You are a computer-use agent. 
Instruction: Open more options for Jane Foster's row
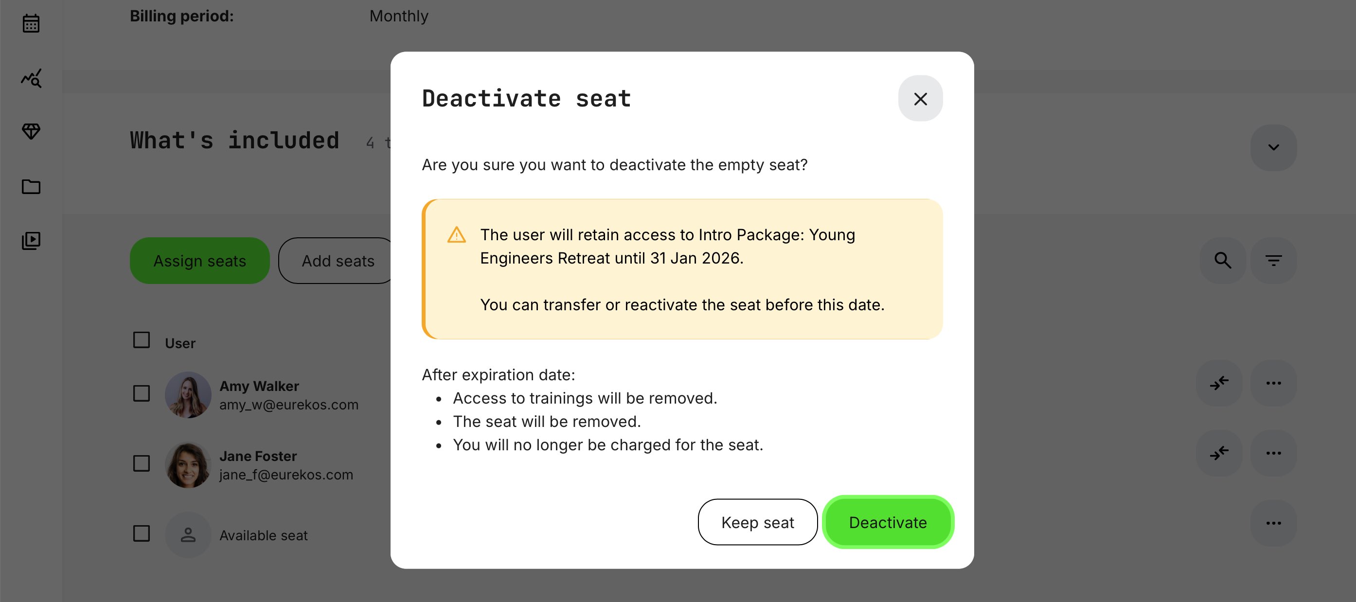click(1274, 453)
